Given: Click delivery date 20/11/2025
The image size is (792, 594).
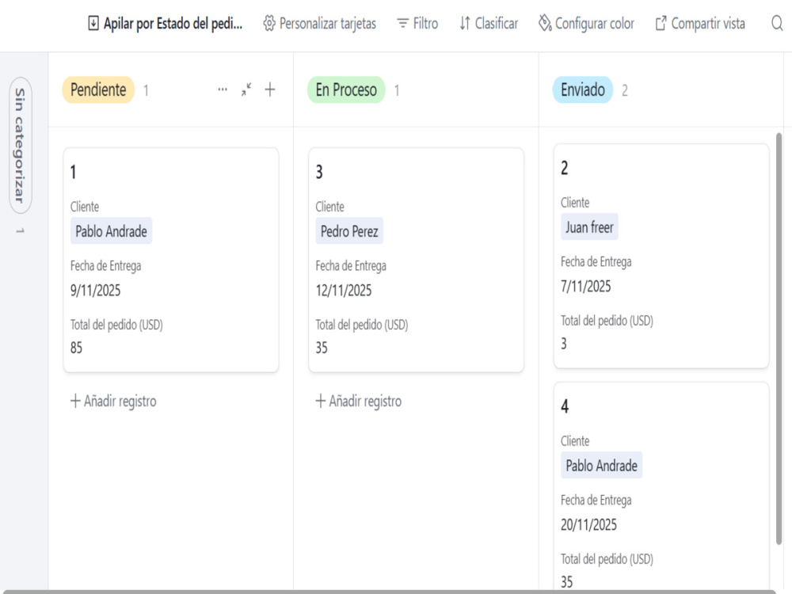Looking at the screenshot, I should [588, 525].
